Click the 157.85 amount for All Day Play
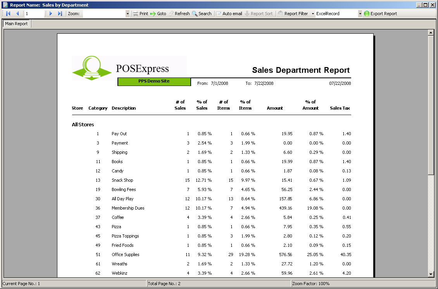The height and width of the screenshot is (289, 438). pyautogui.click(x=286, y=199)
